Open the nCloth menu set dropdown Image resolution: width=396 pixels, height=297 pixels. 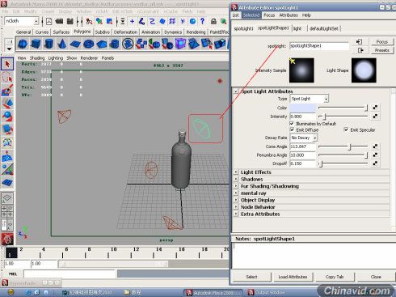click(21, 21)
